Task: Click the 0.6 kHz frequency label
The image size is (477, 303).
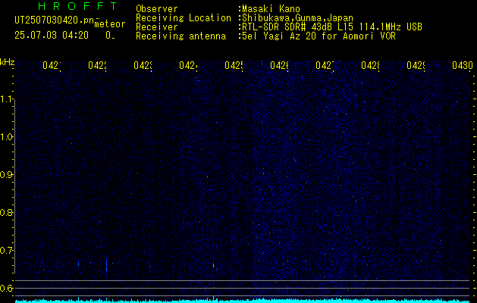Action: point(7,288)
